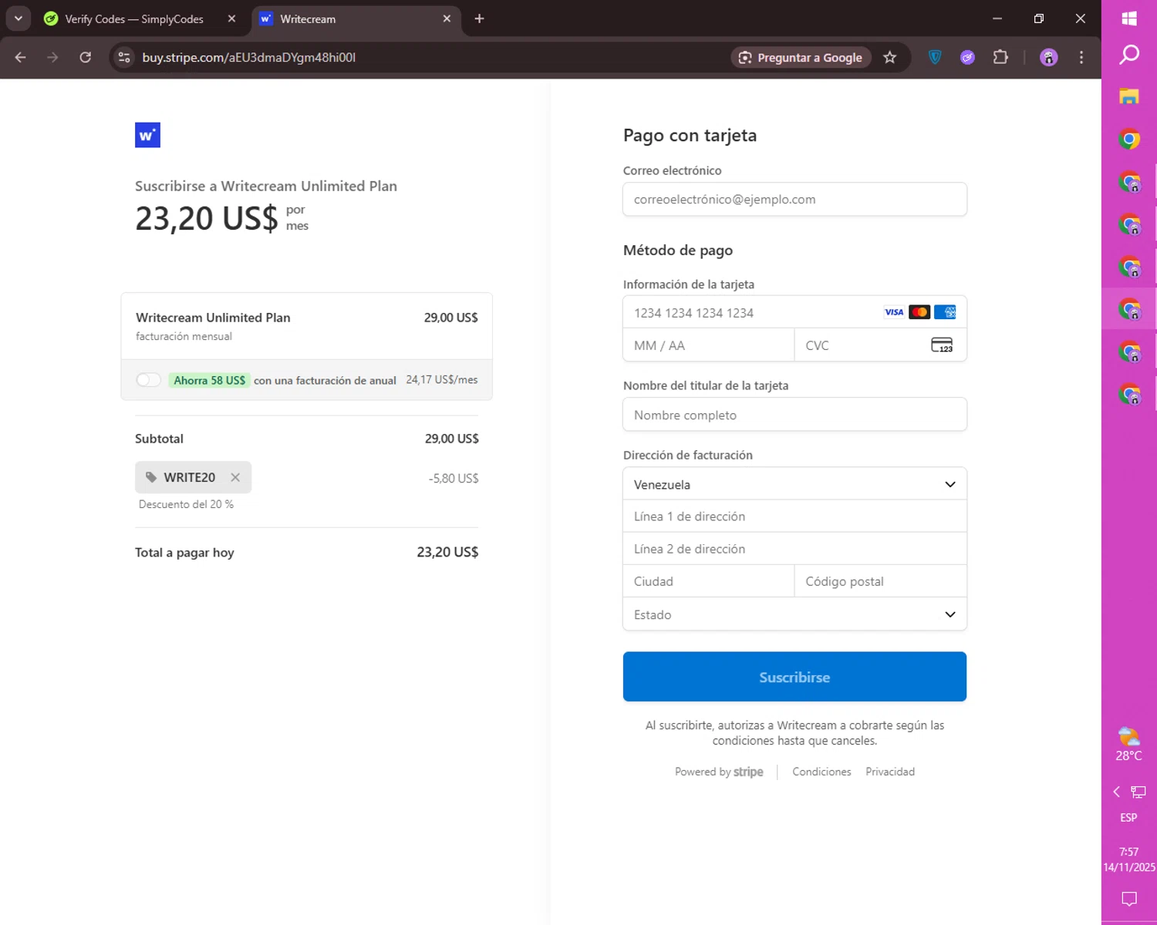The width and height of the screenshot is (1157, 925).
Task: Click the MM / AA expiry field
Action: click(709, 345)
